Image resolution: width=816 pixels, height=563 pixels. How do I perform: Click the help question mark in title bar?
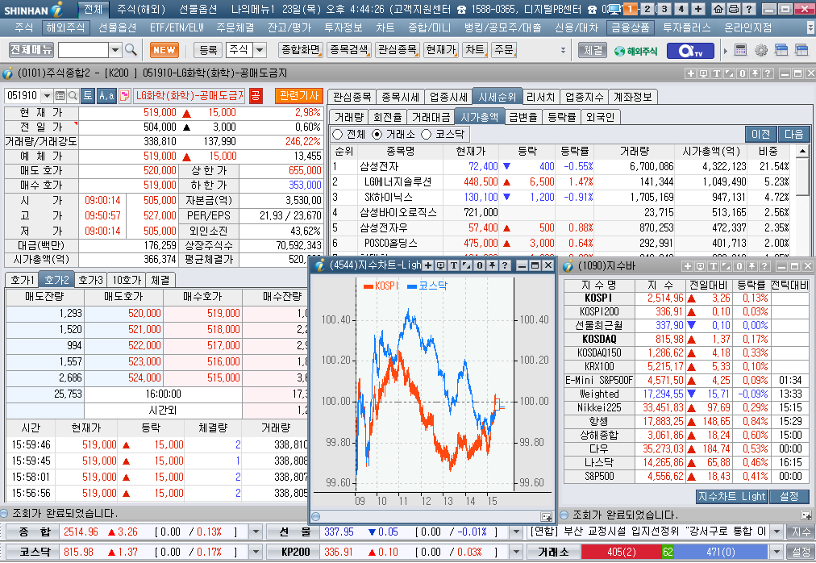[x=749, y=9]
